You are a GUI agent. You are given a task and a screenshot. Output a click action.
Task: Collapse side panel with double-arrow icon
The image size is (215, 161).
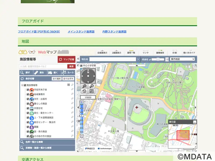point(78,59)
